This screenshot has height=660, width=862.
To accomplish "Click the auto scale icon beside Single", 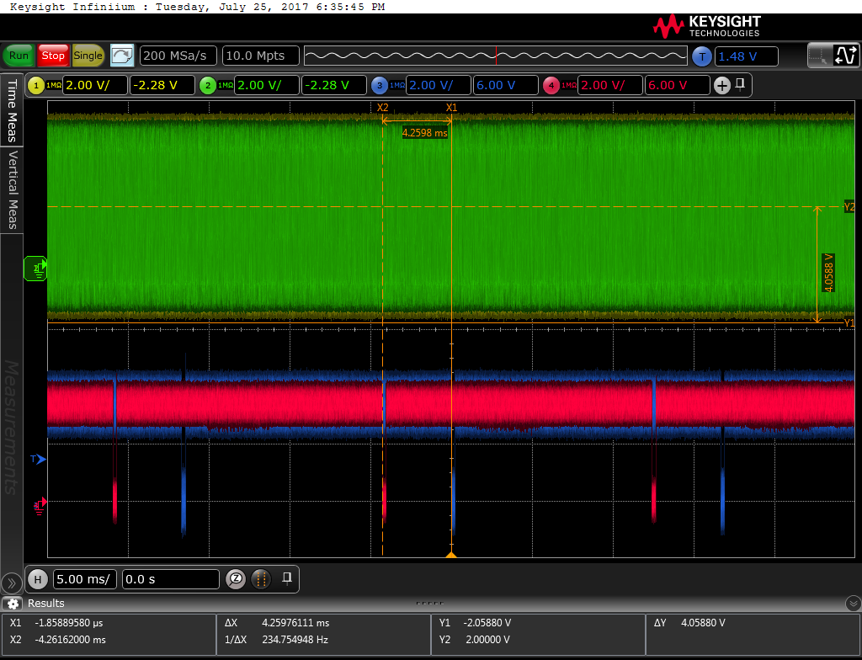I will click(x=122, y=56).
